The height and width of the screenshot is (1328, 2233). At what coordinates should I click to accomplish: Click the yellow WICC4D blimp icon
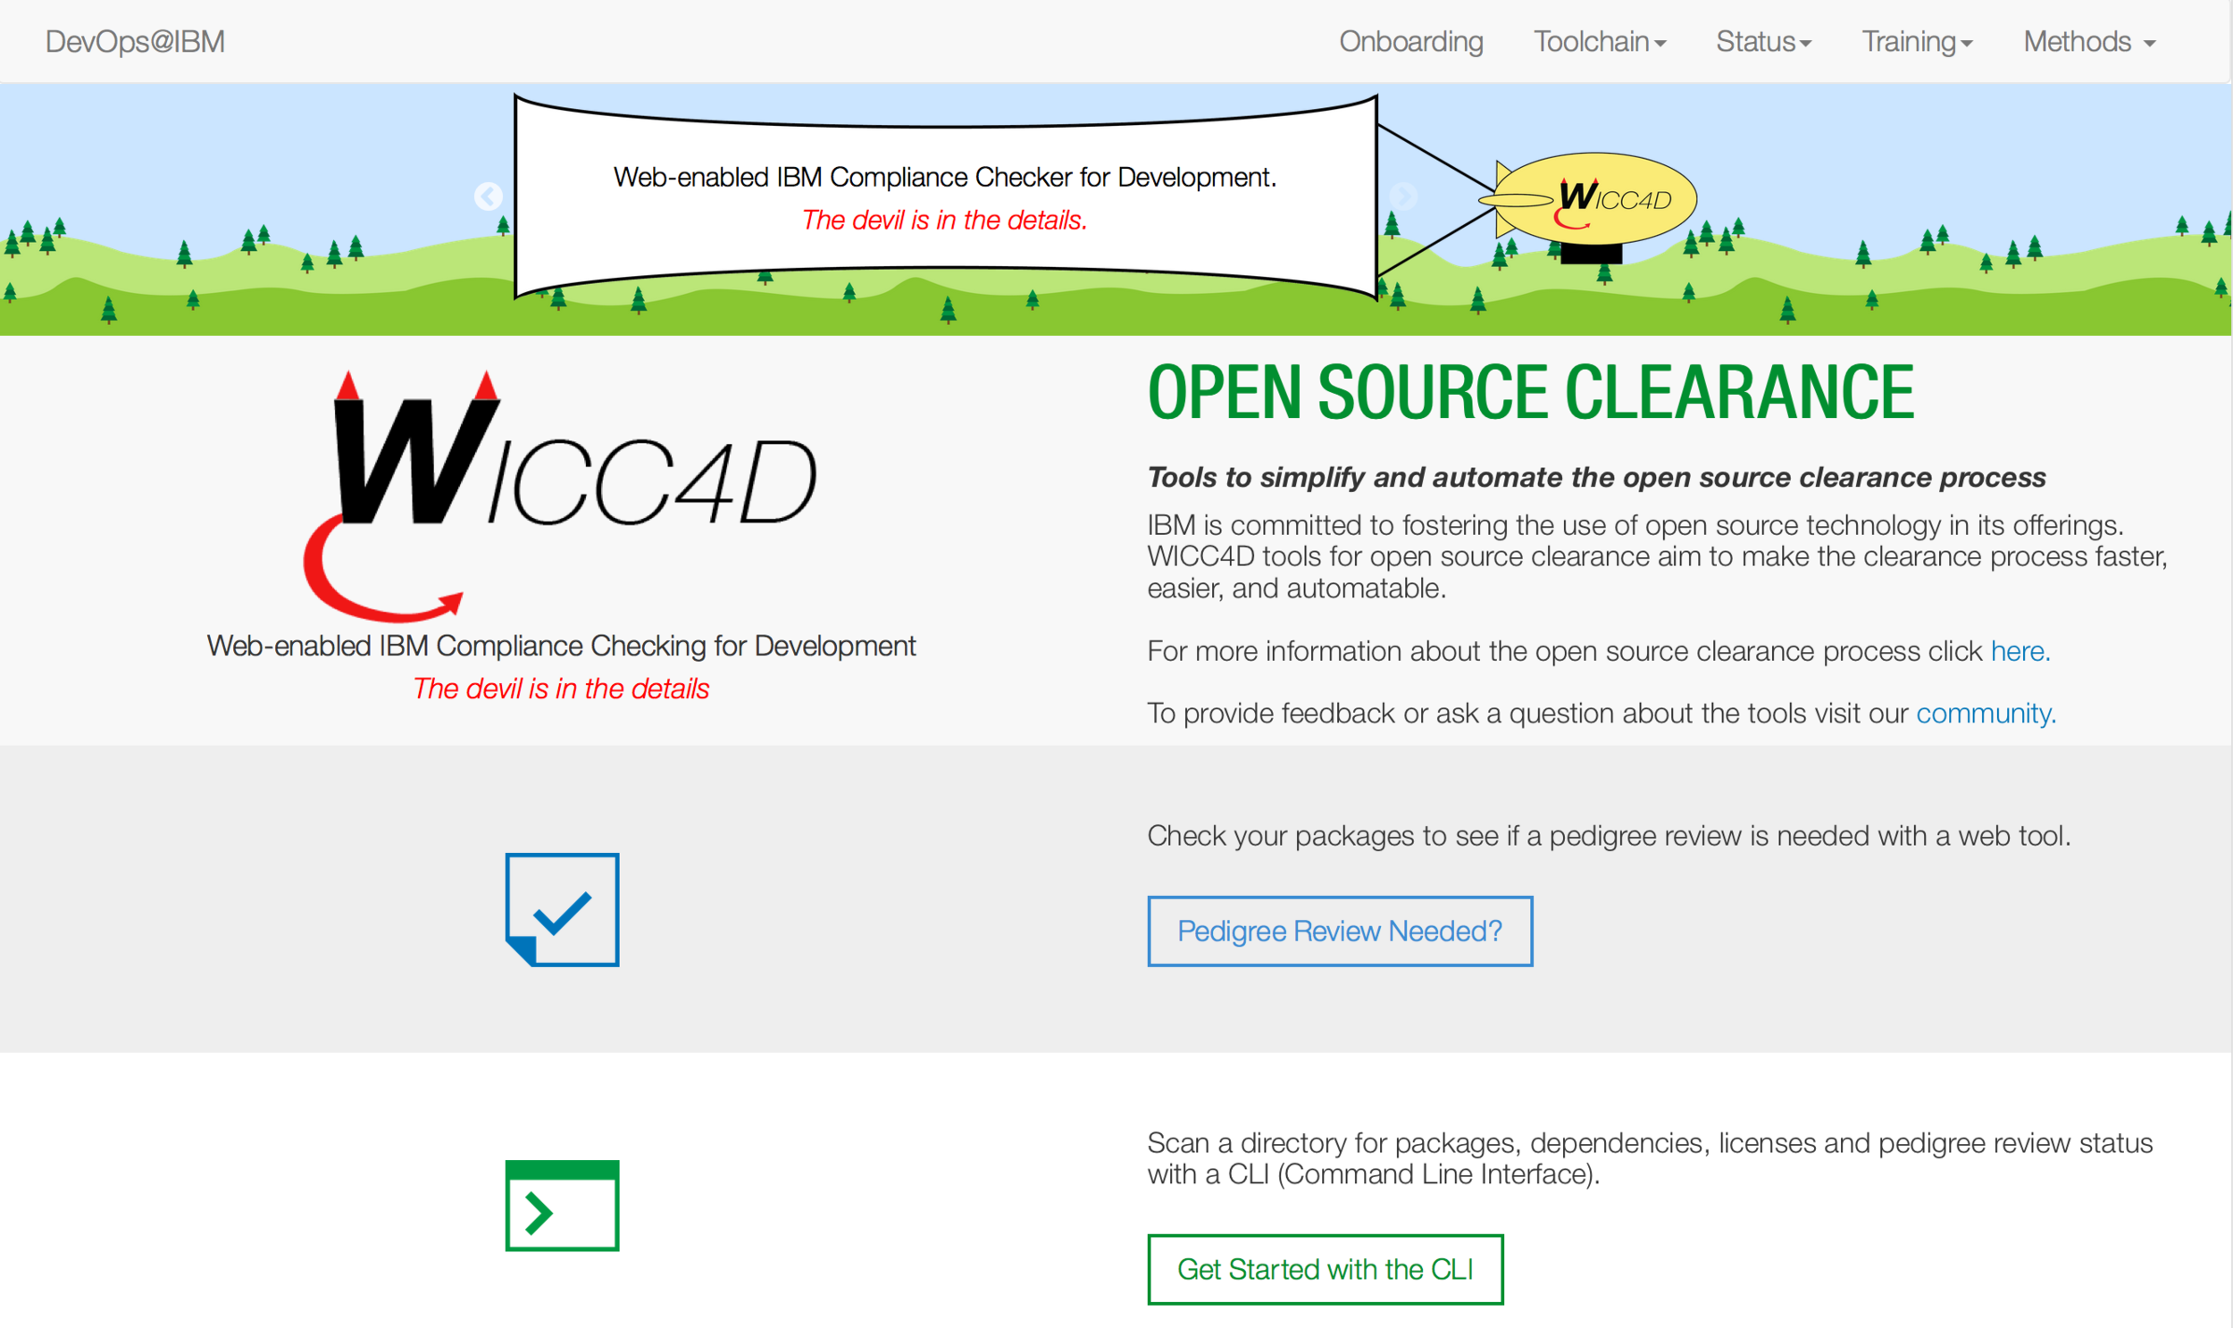[1597, 199]
